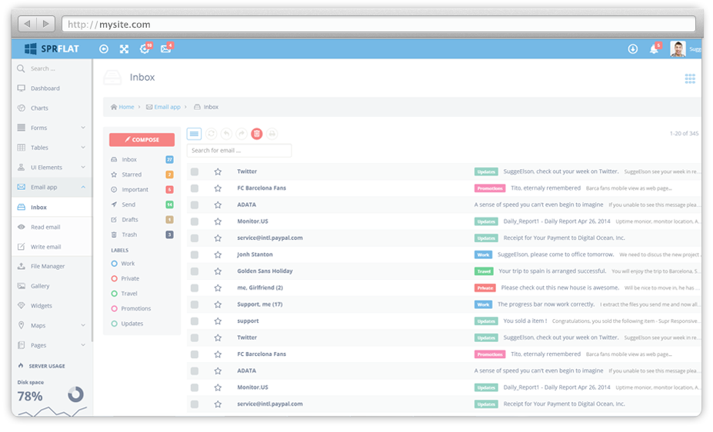
Task: Click the red trash delete icon
Action: click(257, 134)
